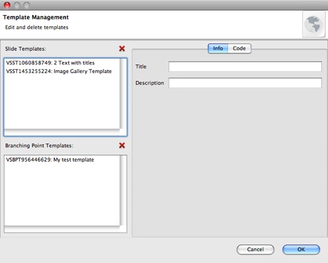328x263 pixels.
Task: Click vertical scrollbar of Slide Templates list
Action: tap(123, 94)
